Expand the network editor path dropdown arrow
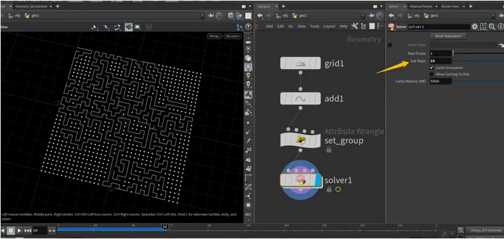The image size is (504, 239). [363, 15]
